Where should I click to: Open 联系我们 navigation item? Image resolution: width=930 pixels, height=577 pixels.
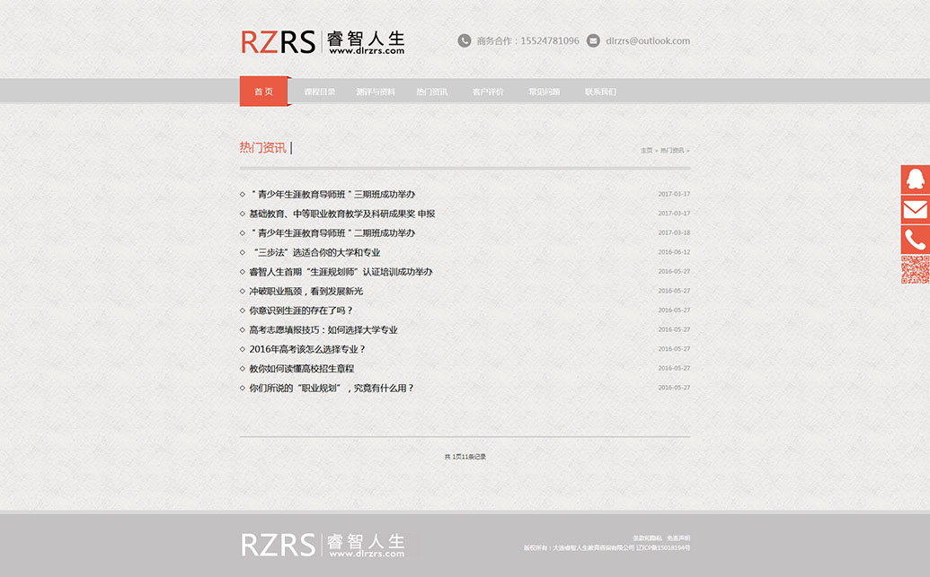[x=600, y=92]
